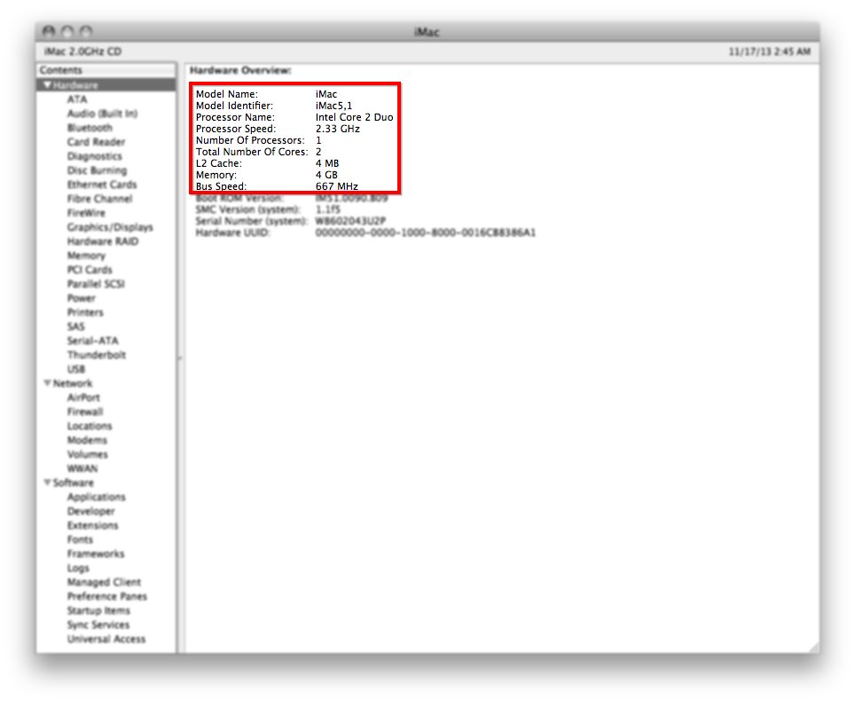Image resolution: width=855 pixels, height=702 pixels.
Task: Open FireWire hardware section
Action: pyautogui.click(x=86, y=213)
